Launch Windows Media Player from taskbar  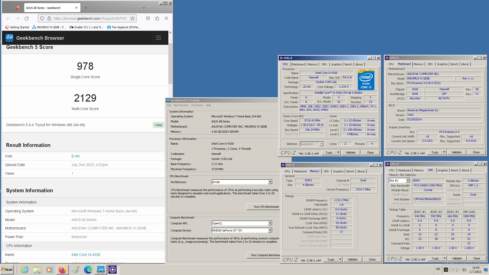point(49,270)
